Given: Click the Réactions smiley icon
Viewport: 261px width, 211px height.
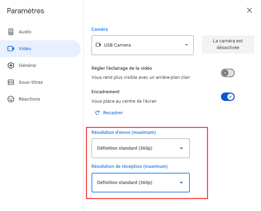Looking at the screenshot, I should click(11, 99).
